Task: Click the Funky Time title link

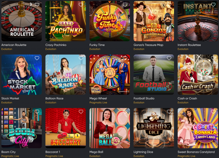Action: click(97, 45)
